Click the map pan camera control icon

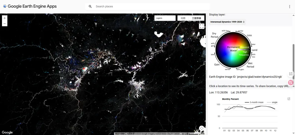tap(202, 128)
